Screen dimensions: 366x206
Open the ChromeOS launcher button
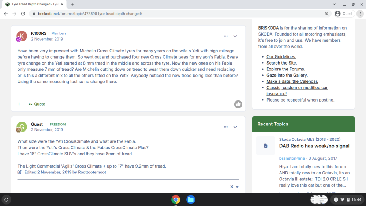coord(7,200)
